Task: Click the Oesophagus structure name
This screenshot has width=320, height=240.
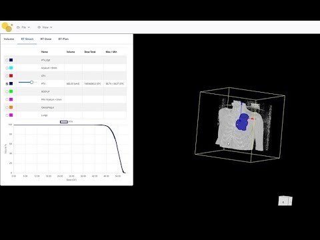Action: pyautogui.click(x=47, y=107)
